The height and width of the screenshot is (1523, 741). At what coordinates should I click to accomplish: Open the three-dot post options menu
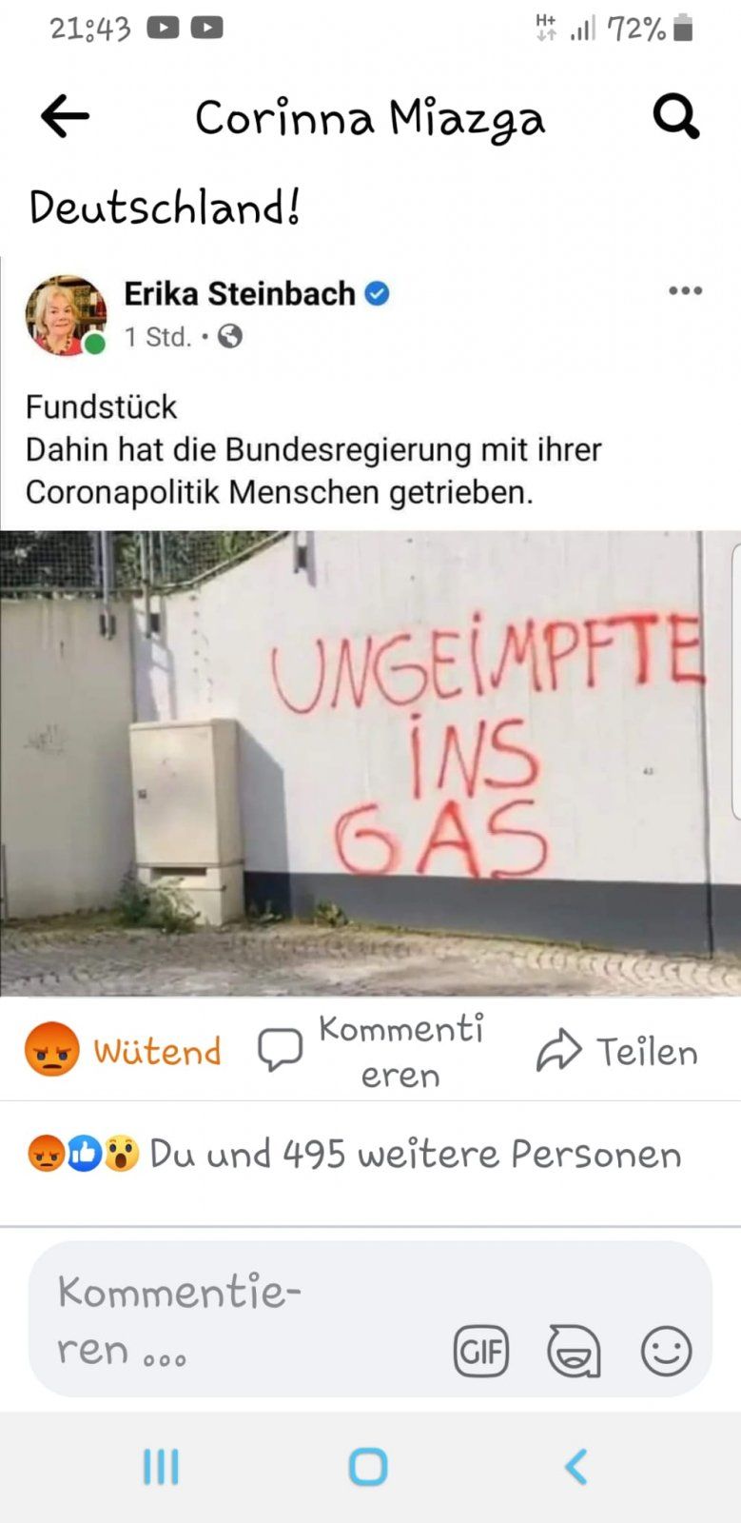point(685,291)
